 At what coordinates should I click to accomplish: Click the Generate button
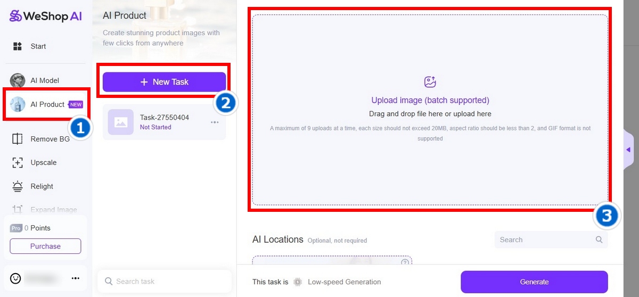(x=534, y=282)
